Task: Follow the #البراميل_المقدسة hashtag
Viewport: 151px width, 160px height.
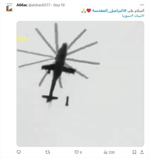Action: [109, 11]
